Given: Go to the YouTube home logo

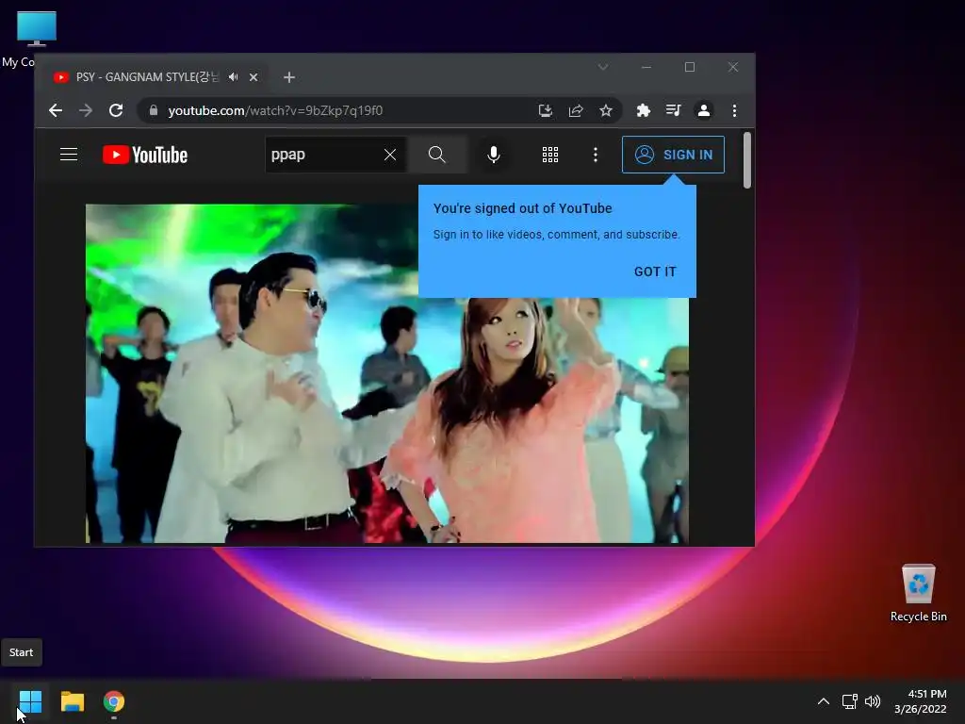Looking at the screenshot, I should pos(145,155).
